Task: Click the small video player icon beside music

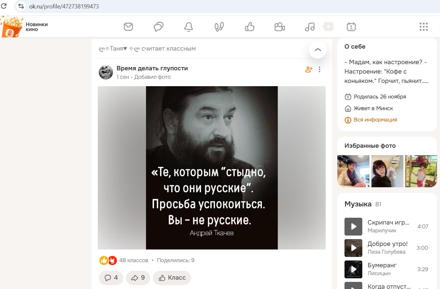Action: [x=328, y=27]
